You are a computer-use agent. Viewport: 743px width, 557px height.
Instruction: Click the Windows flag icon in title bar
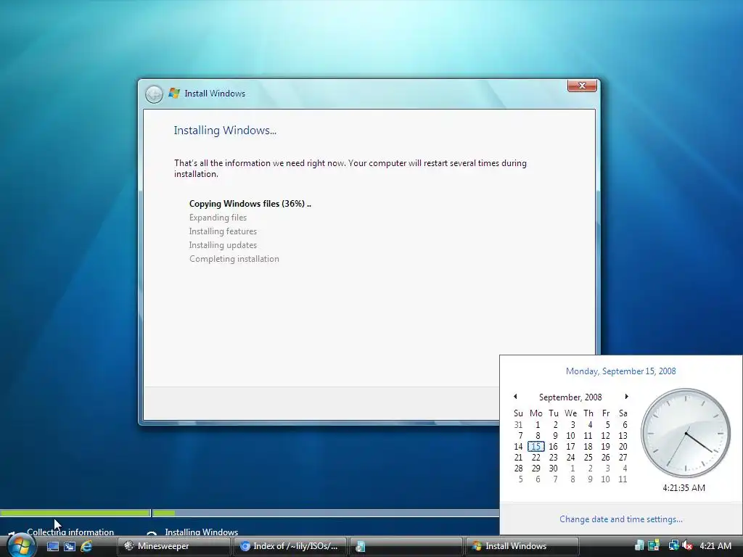tap(174, 94)
